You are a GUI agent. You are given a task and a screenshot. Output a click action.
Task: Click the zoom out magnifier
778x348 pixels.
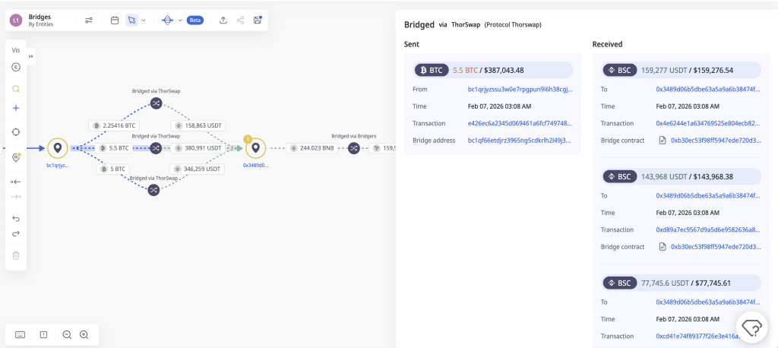67,334
